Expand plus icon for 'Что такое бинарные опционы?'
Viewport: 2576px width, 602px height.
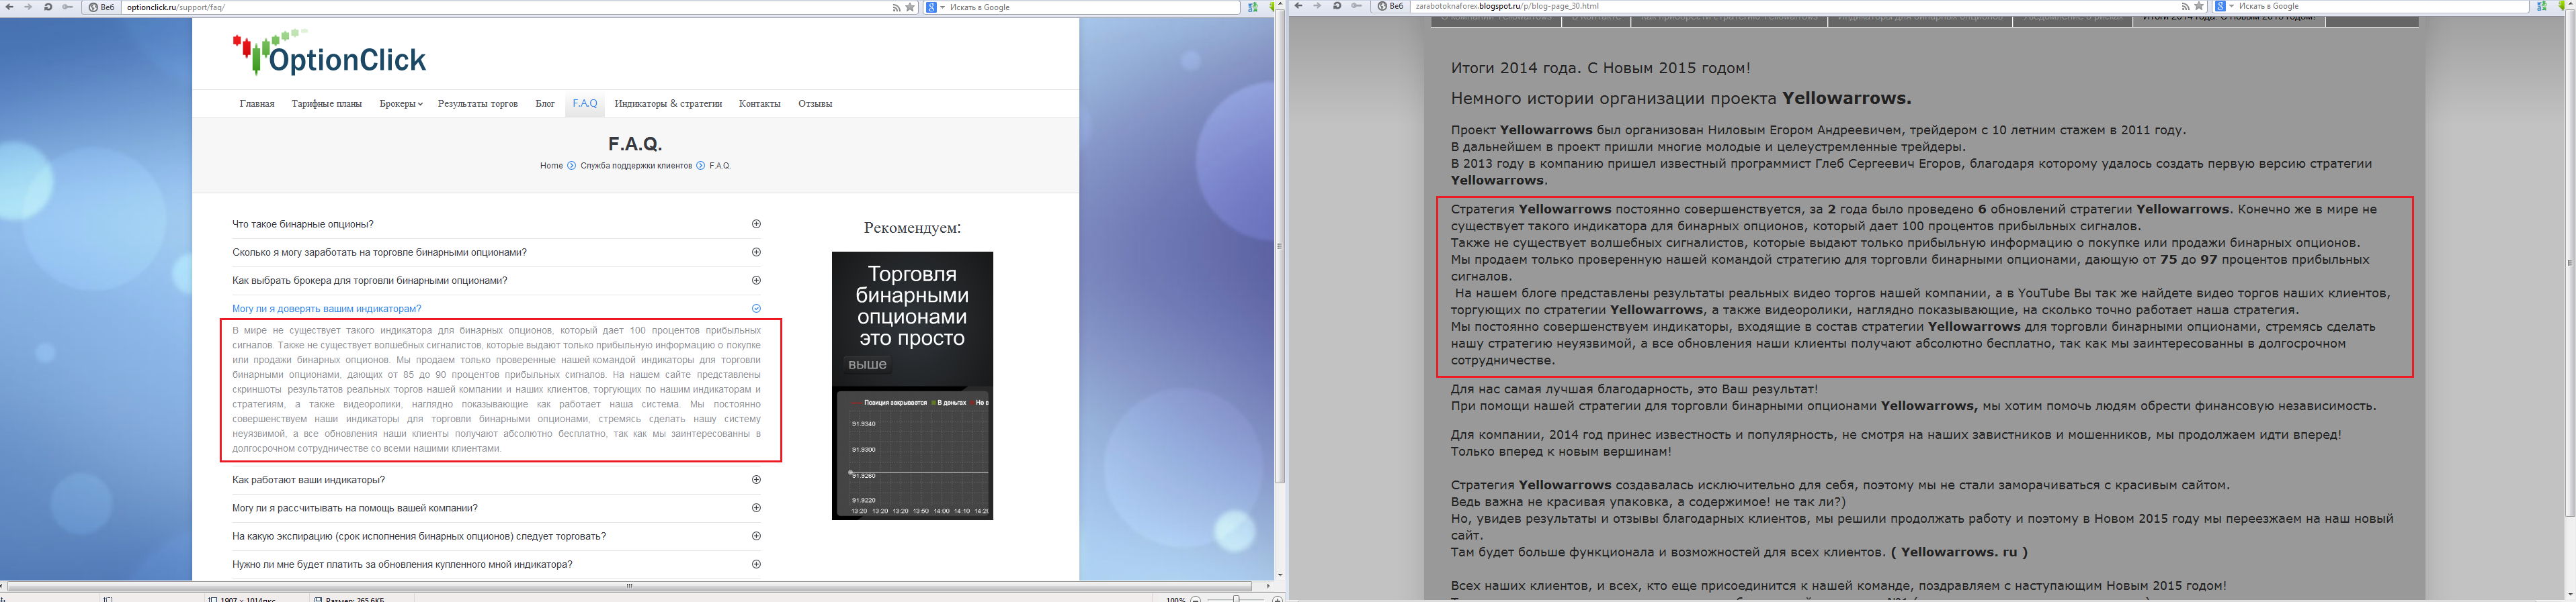(756, 223)
